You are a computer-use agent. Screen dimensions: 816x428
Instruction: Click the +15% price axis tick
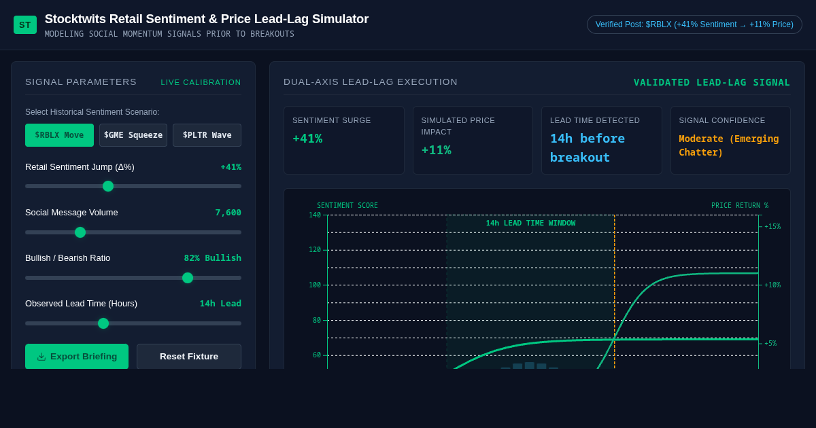click(x=772, y=227)
